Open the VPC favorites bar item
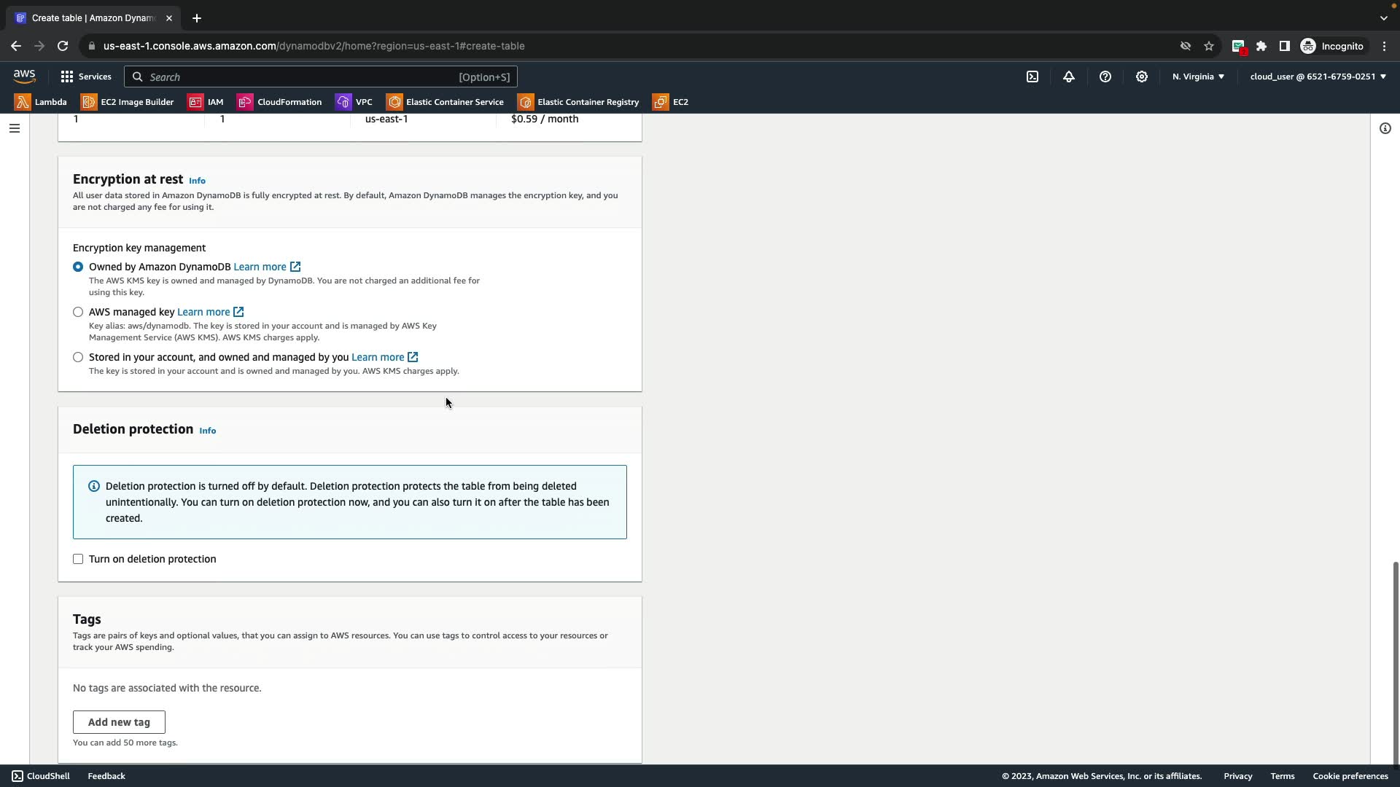The image size is (1400, 787). point(354,102)
